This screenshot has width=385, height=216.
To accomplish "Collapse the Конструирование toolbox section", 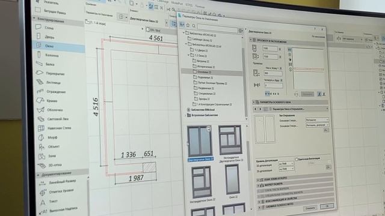I will click(x=34, y=18).
